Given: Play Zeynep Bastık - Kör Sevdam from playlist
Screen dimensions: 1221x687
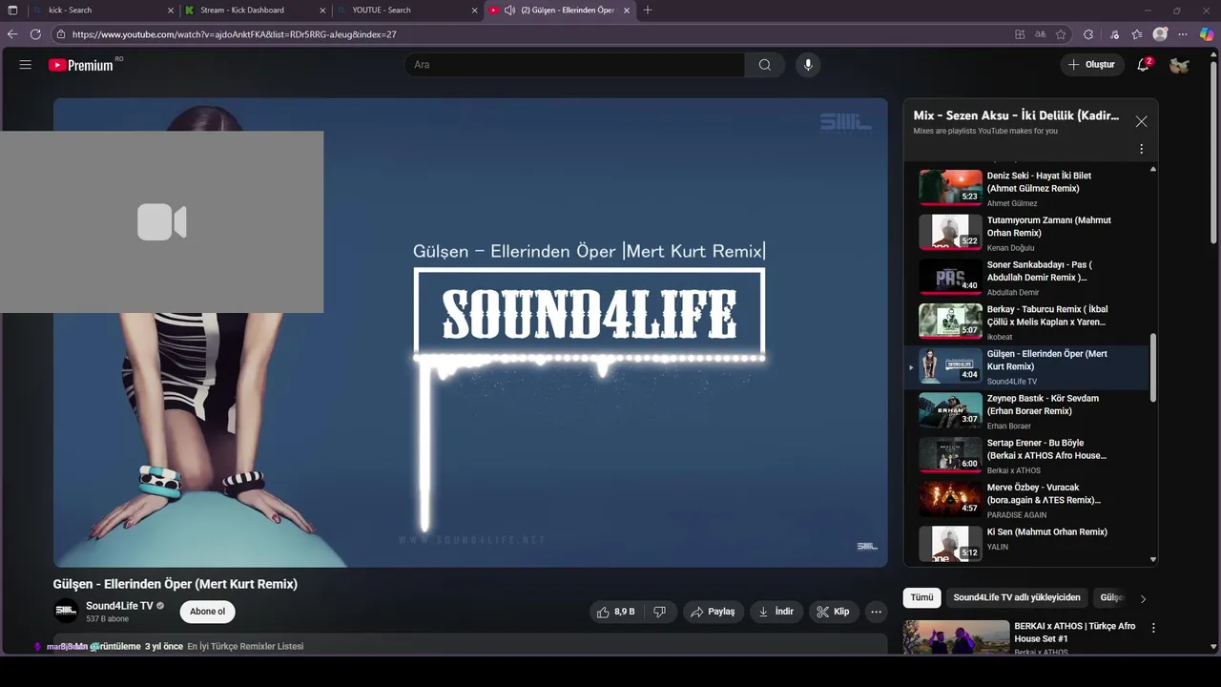Looking at the screenshot, I should pos(1027,411).
